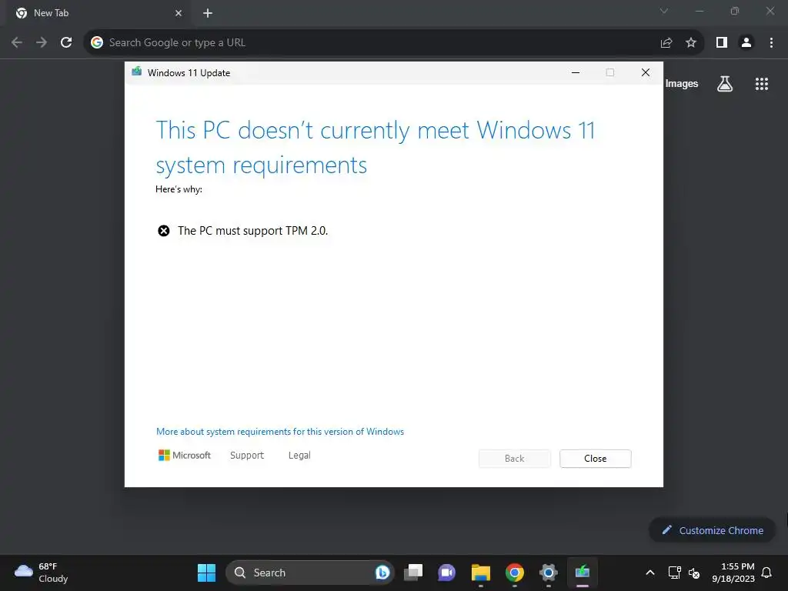This screenshot has width=788, height=591.
Task: Click Customize Chrome button
Action: click(x=712, y=530)
